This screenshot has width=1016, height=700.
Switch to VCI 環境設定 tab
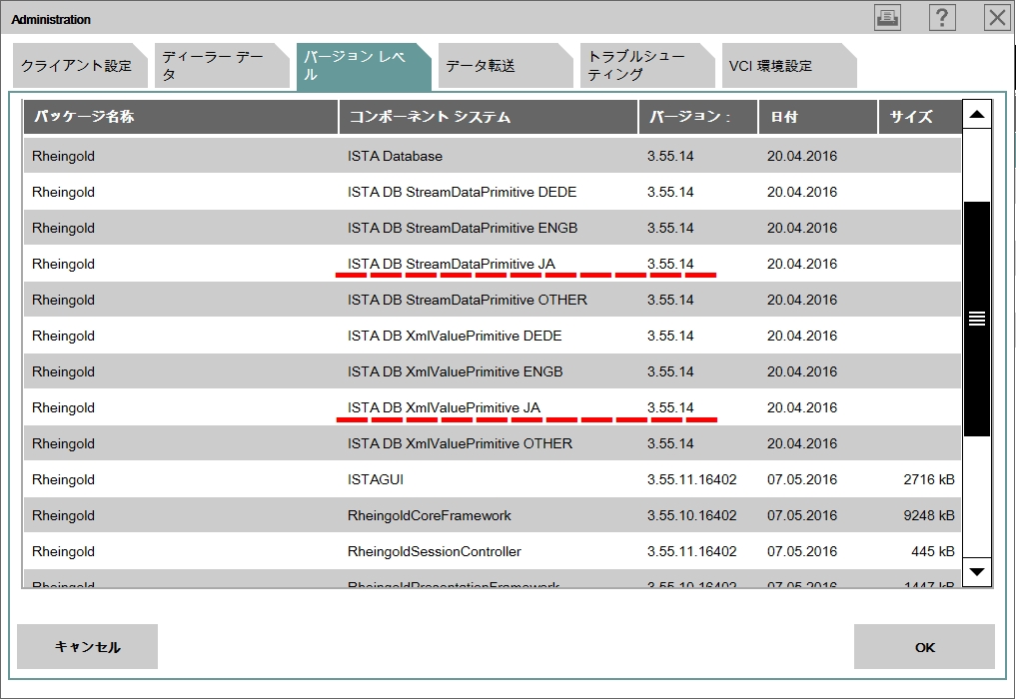(x=789, y=65)
